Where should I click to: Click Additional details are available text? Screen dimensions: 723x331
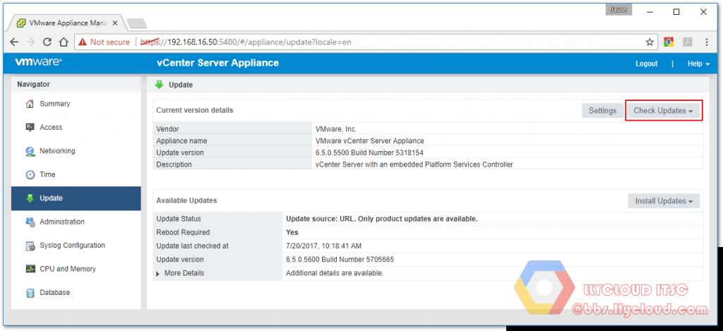coord(334,273)
